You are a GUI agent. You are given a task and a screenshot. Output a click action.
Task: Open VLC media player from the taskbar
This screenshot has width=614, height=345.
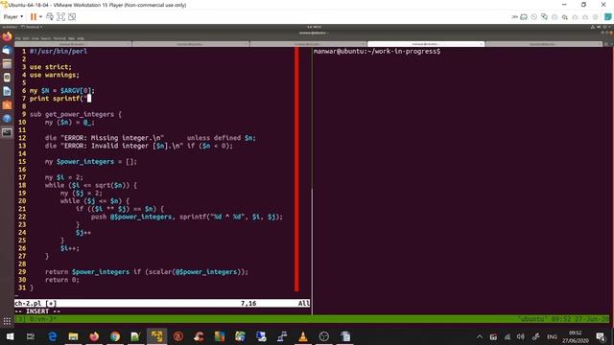click(303, 336)
